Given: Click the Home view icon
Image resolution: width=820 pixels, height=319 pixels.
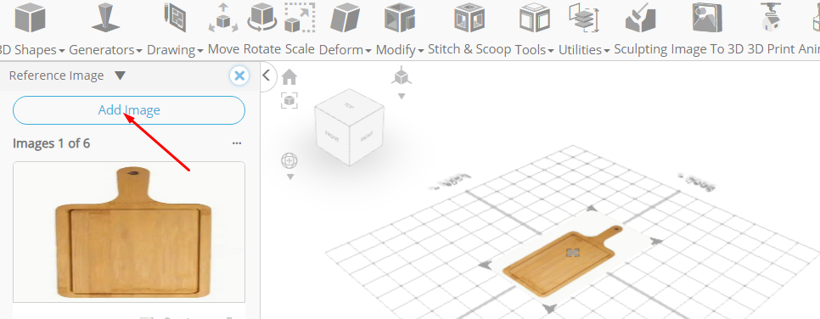Looking at the screenshot, I should 289,77.
